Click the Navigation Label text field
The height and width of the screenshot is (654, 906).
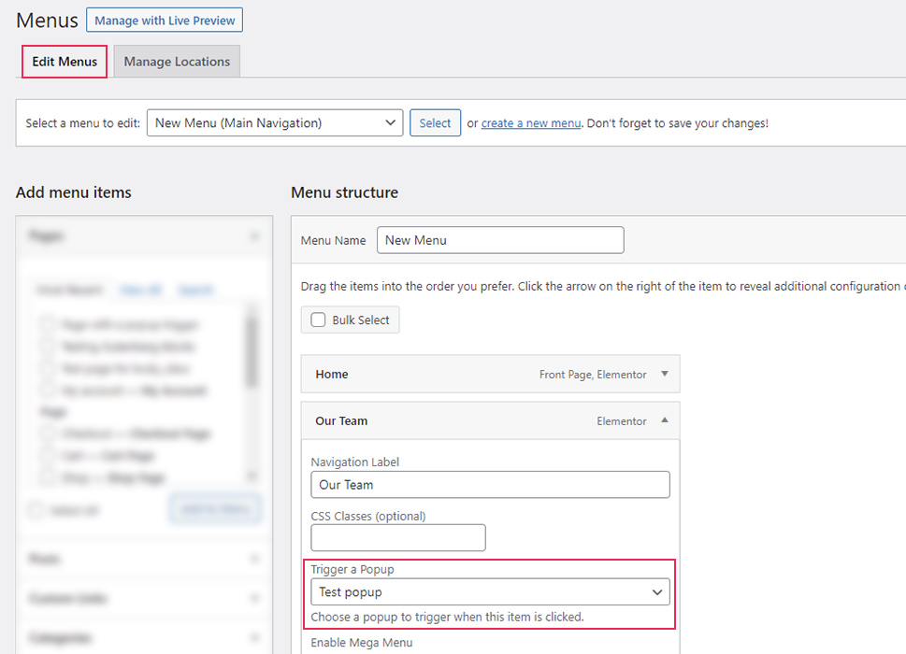pos(489,484)
